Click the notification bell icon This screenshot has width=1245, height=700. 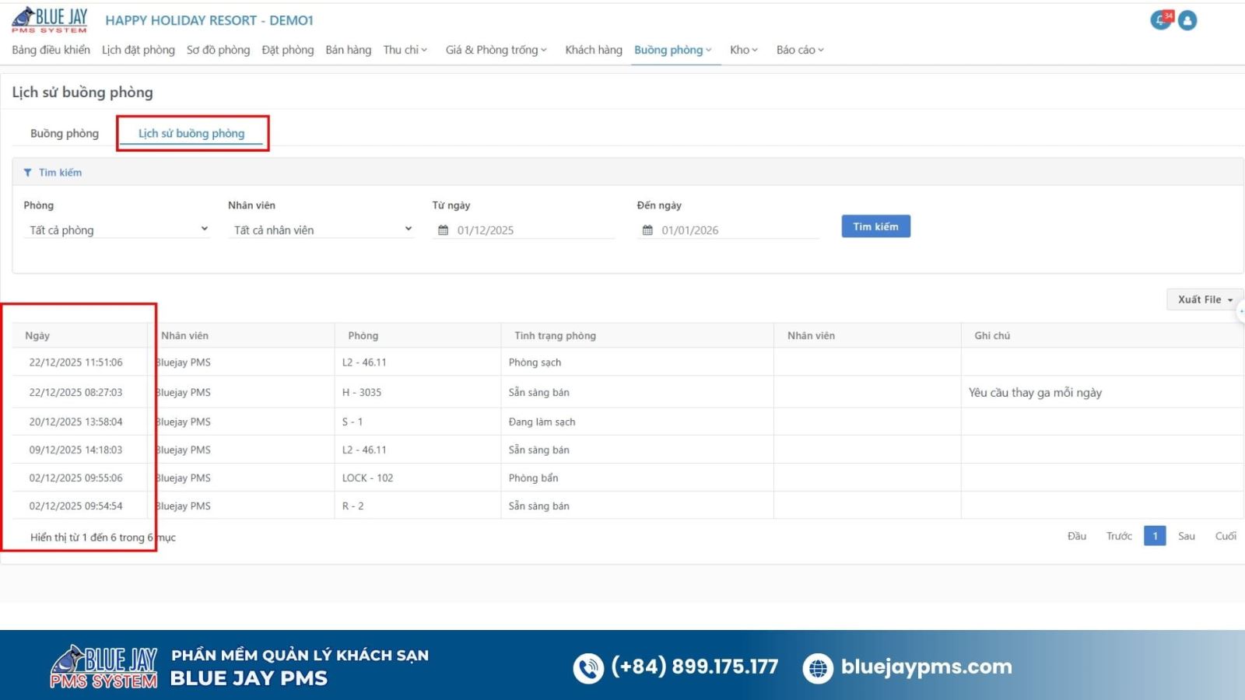click(1160, 20)
